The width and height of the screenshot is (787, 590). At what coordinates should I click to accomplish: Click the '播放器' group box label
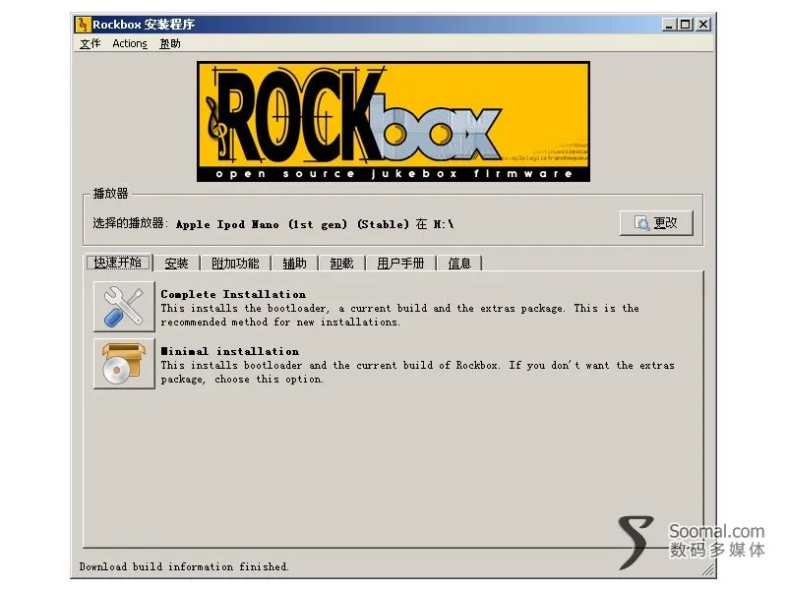110,194
